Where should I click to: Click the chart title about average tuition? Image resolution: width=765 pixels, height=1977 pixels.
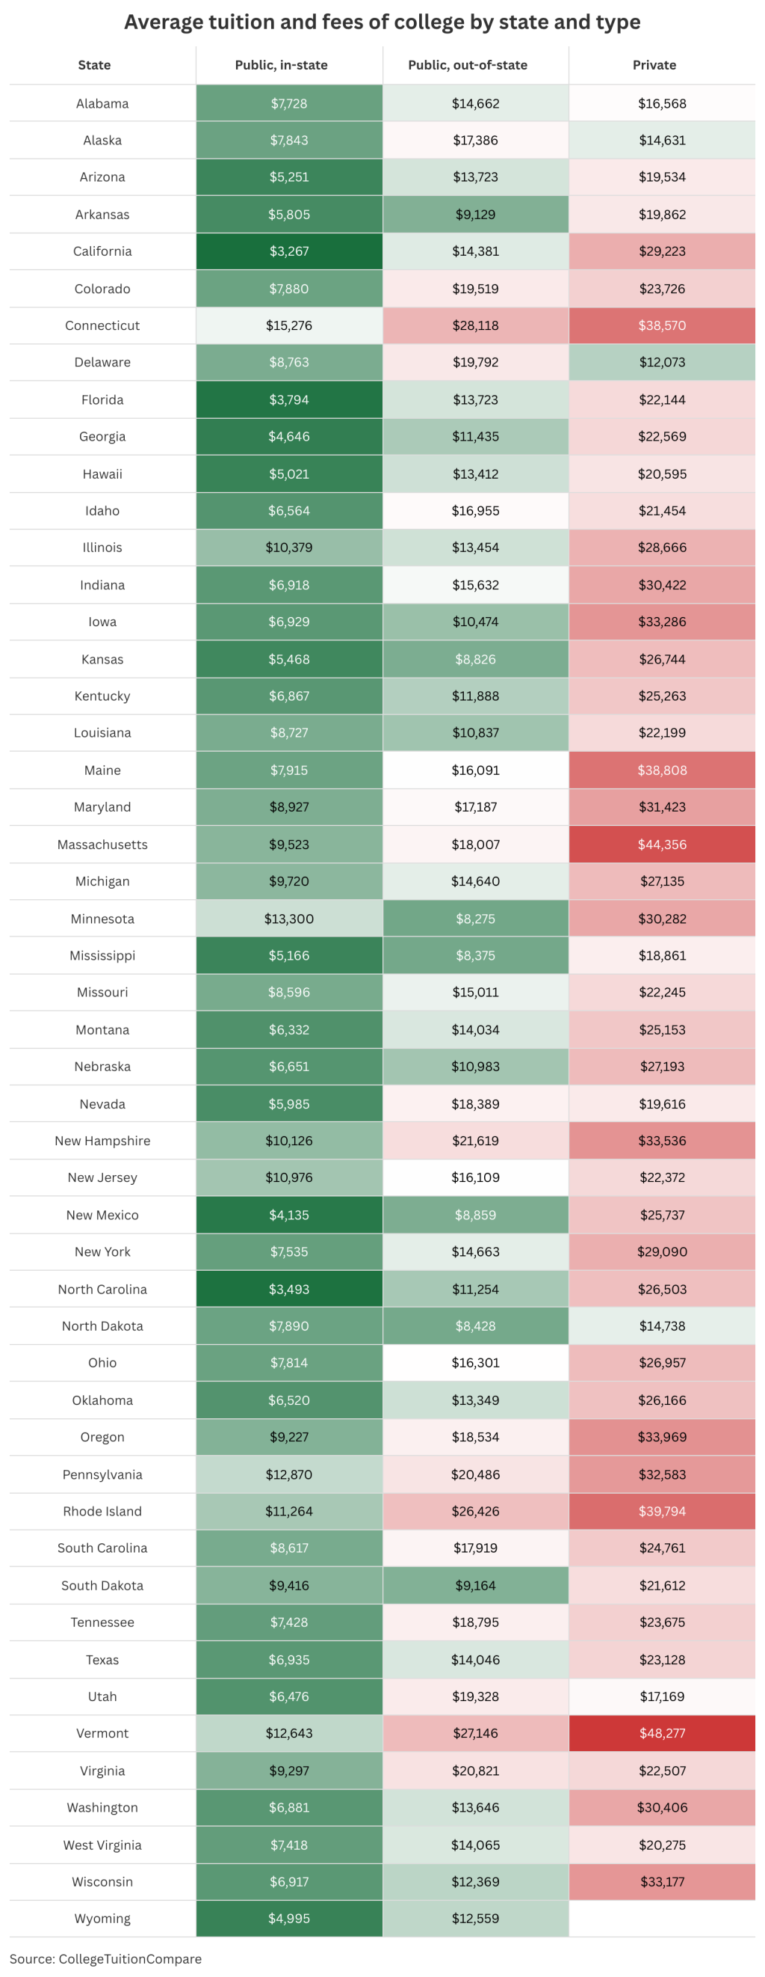382,22
